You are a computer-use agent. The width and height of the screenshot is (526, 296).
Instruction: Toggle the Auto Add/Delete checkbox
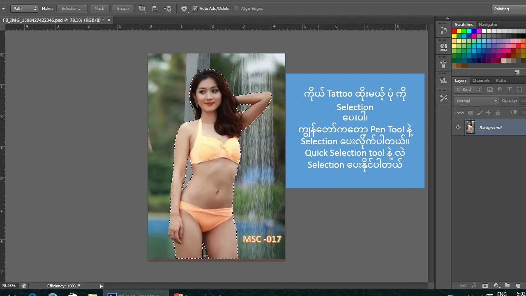tap(195, 8)
